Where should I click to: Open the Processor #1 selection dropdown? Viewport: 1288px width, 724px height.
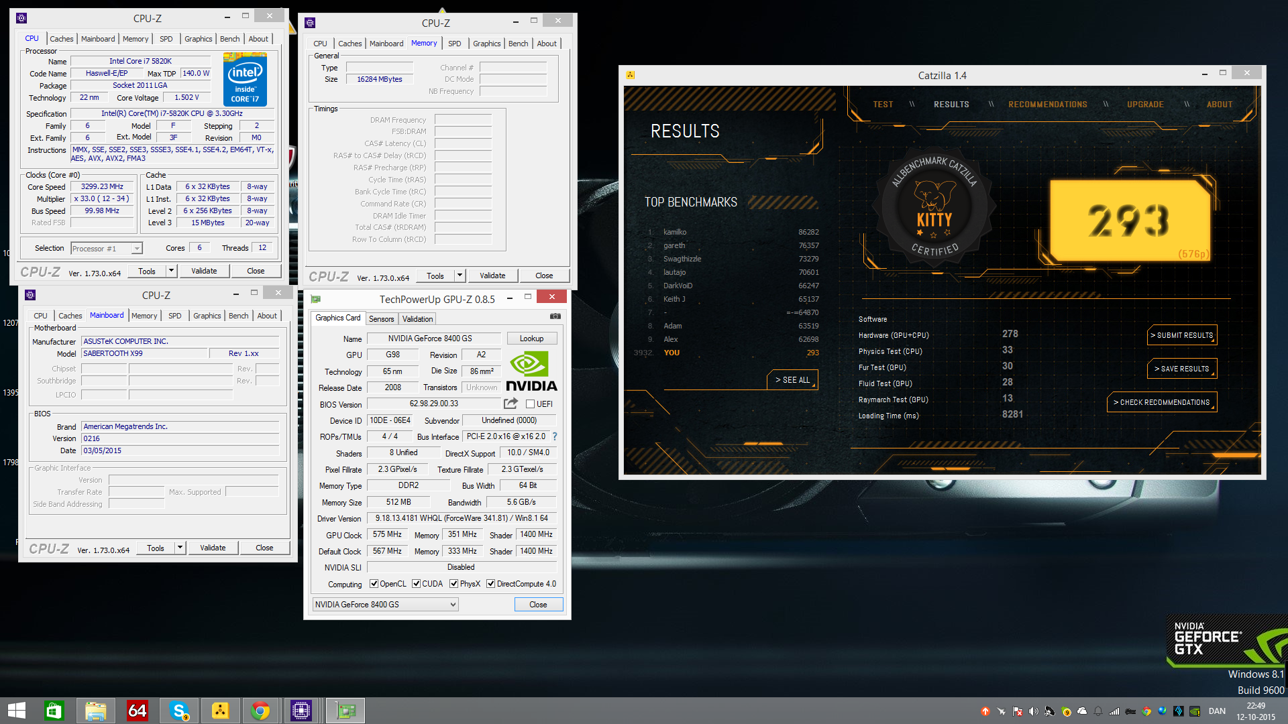(x=106, y=249)
